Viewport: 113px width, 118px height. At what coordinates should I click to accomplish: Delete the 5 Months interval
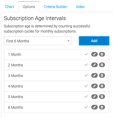[x=102, y=97]
